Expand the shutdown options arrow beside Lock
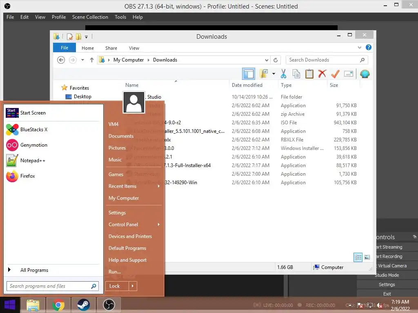Viewport: 418px width, 313px height. [x=133, y=286]
